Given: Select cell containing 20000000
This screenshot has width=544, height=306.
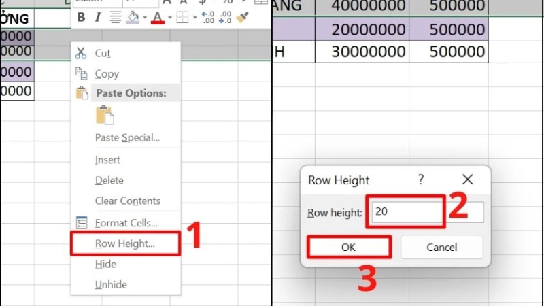Looking at the screenshot, I should point(362,29).
